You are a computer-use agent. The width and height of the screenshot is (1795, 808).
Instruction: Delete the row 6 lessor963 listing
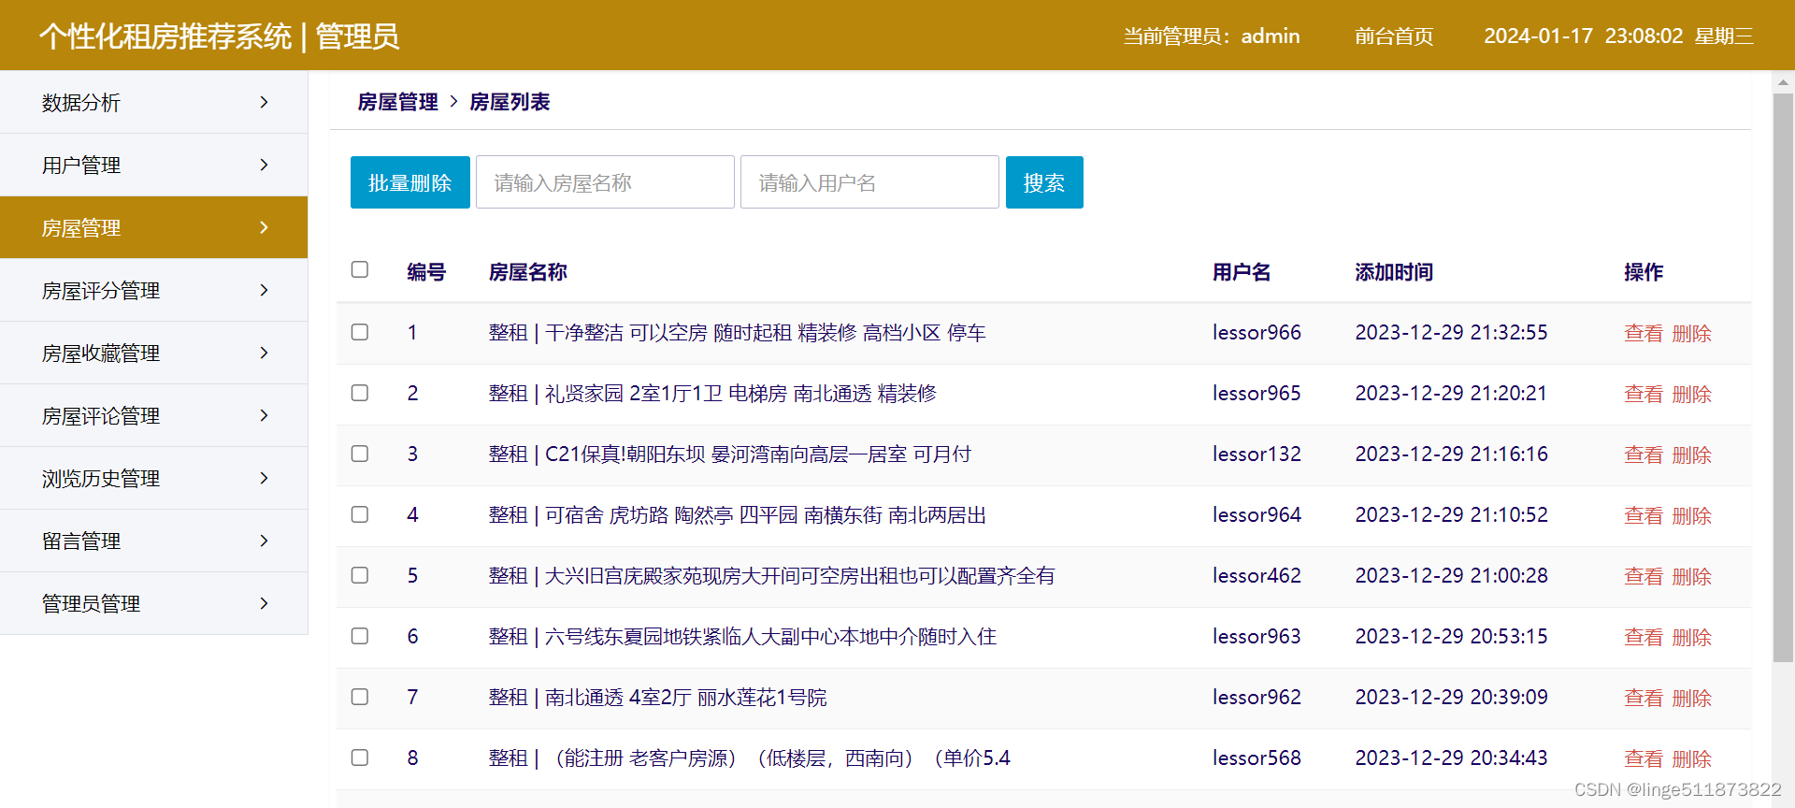tap(1691, 637)
